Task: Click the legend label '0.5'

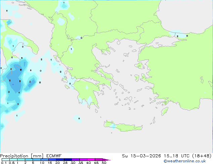Action: coord(11,163)
